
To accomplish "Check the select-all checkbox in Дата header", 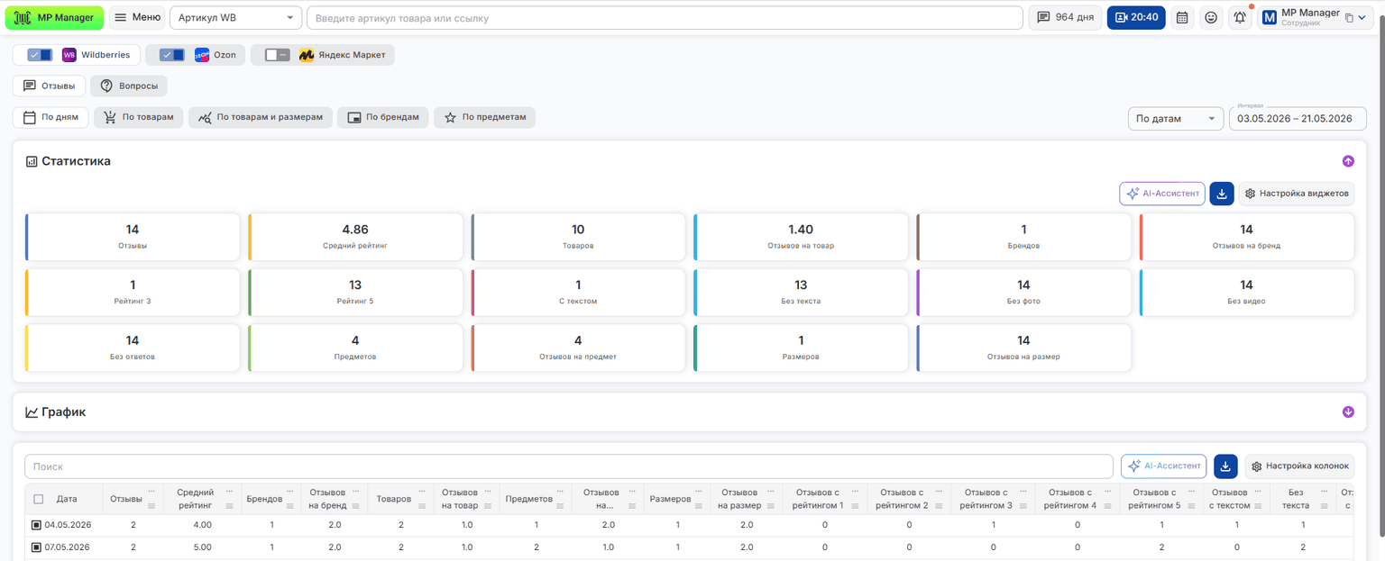I will 38,499.
